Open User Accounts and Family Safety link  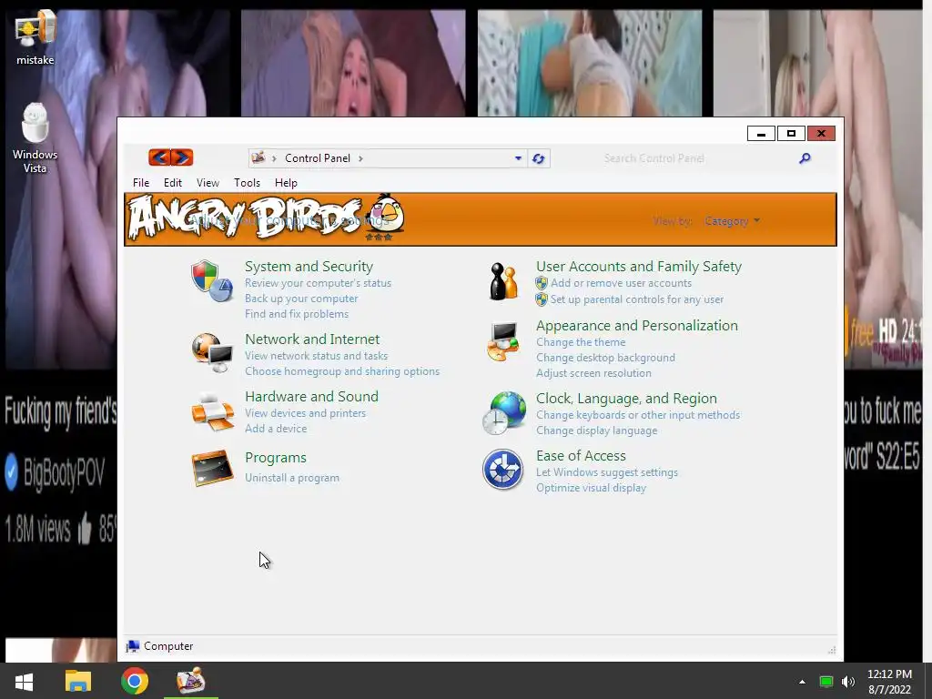click(639, 267)
